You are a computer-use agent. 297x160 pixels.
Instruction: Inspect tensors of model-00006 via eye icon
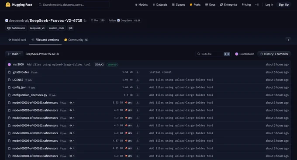tap(72, 141)
